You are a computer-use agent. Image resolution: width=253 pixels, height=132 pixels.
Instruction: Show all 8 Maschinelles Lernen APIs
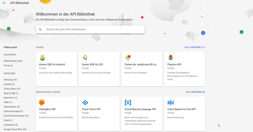coord(195,92)
